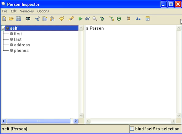Click the Inspect It magnifier icon

click(95, 19)
